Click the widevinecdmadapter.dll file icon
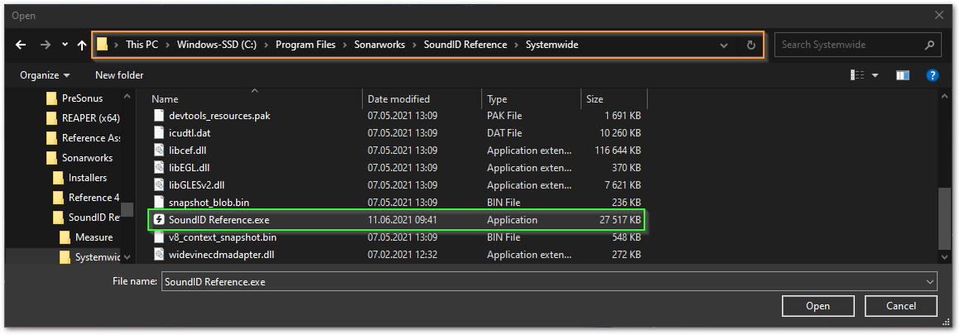960x335 pixels. pyautogui.click(x=159, y=254)
